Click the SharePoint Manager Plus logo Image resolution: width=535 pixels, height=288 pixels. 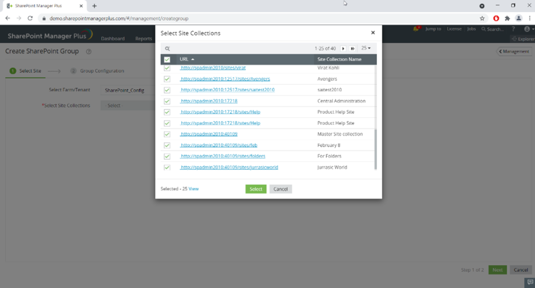pyautogui.click(x=50, y=35)
